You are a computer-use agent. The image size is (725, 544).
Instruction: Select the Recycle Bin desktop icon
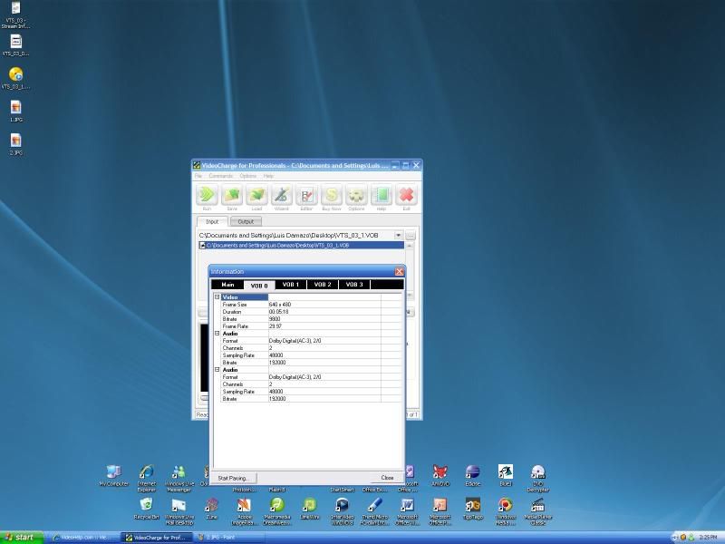(x=146, y=509)
